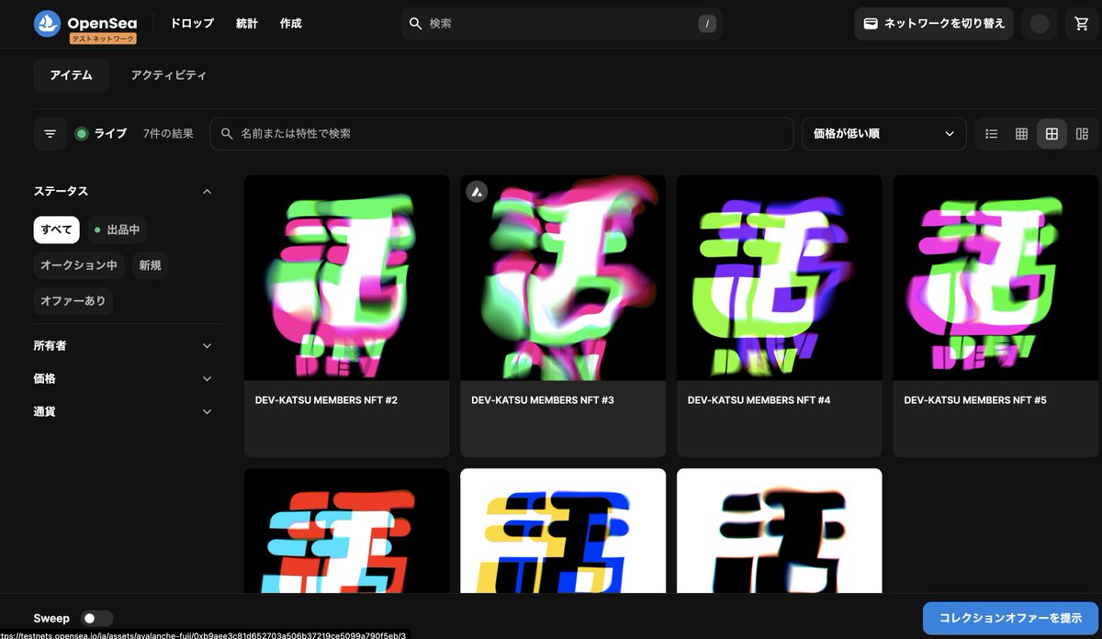
Task: Click the 名前または特性で検索 field
Action: (502, 134)
